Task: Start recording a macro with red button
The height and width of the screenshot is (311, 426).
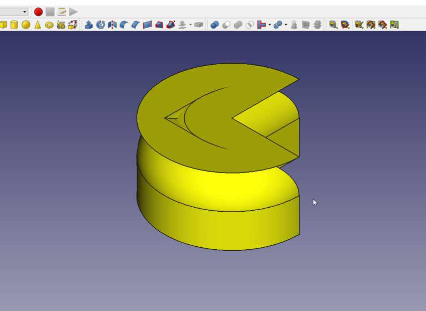Action: [x=38, y=12]
